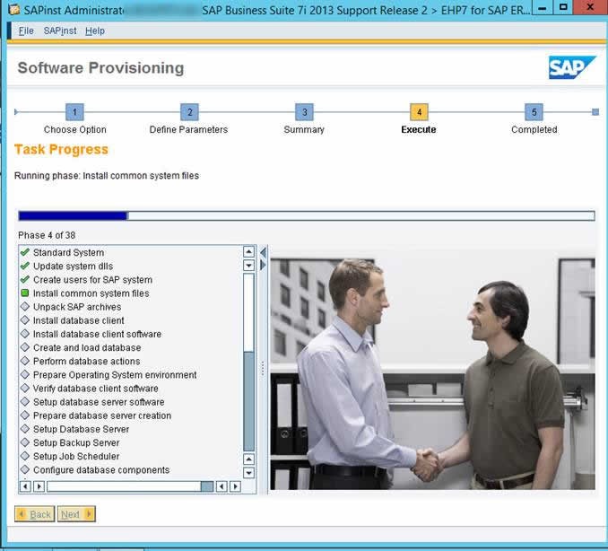Click step 4 Execute marker
The height and width of the screenshot is (551, 608).
(419, 112)
